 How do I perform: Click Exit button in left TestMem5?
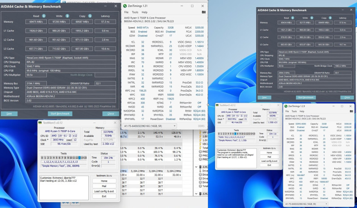104,196
